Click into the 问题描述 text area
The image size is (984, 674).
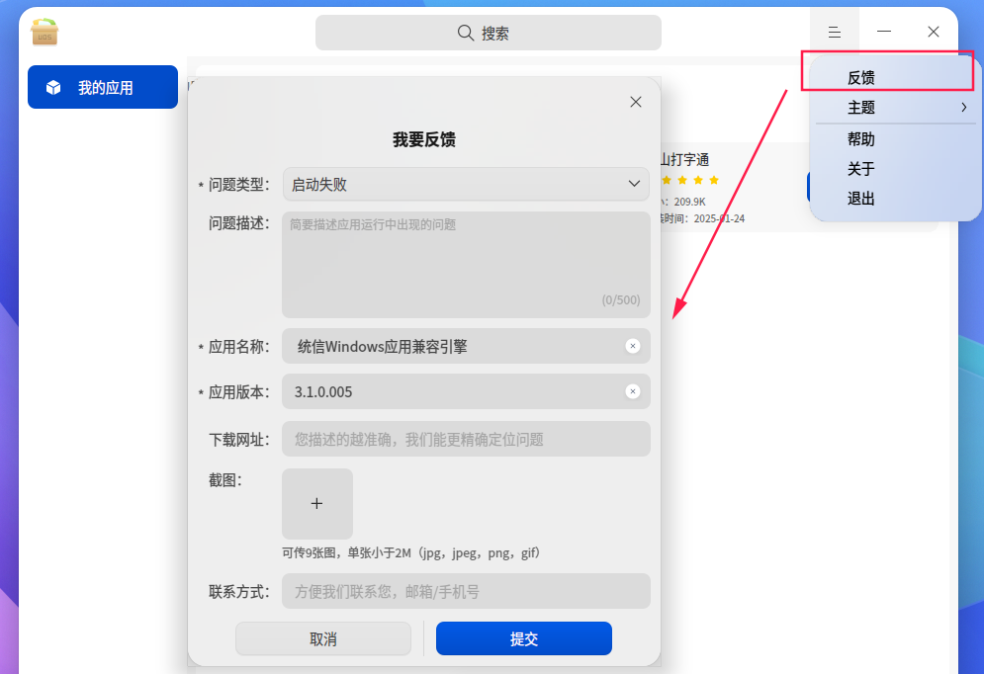(x=466, y=265)
